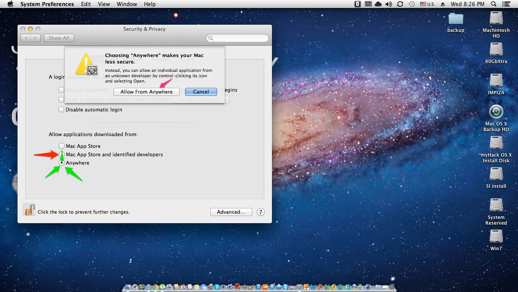This screenshot has width=518, height=292.
Task: Open SoundCloud from the Dock
Action: tap(265, 287)
